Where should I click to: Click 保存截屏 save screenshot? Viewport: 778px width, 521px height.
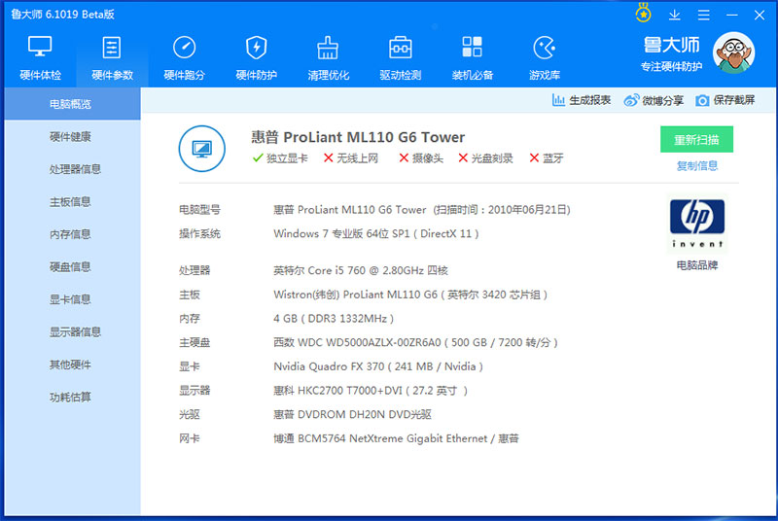725,100
